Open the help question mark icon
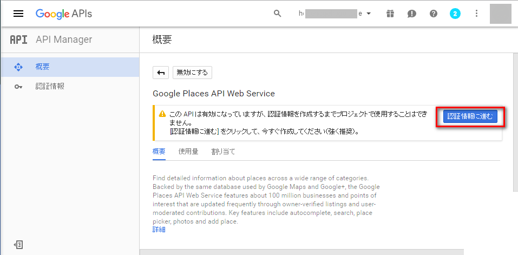Image resolution: width=518 pixels, height=255 pixels. click(x=434, y=14)
